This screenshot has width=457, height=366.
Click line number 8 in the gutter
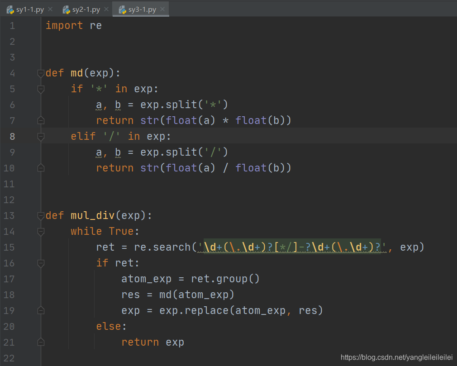(x=12, y=136)
